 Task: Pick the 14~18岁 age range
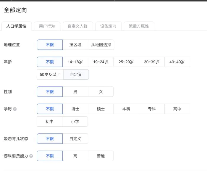[x=75, y=62]
